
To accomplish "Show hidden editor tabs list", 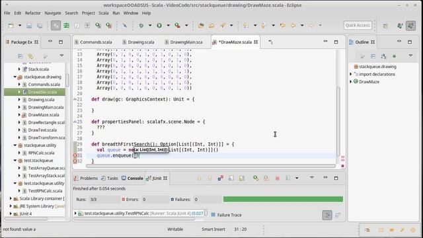I will [x=270, y=42].
